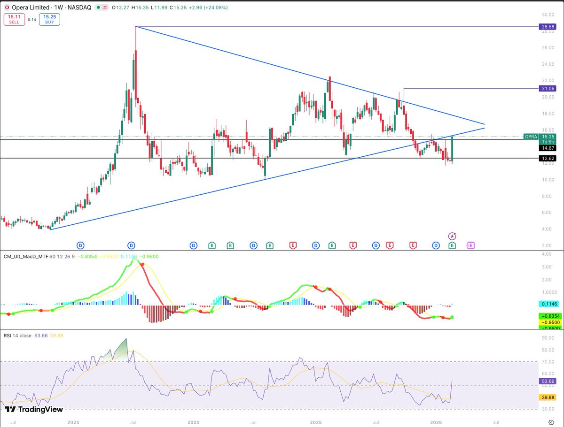Click the TradingView logo
This screenshot has width=564, height=427.
point(34,410)
